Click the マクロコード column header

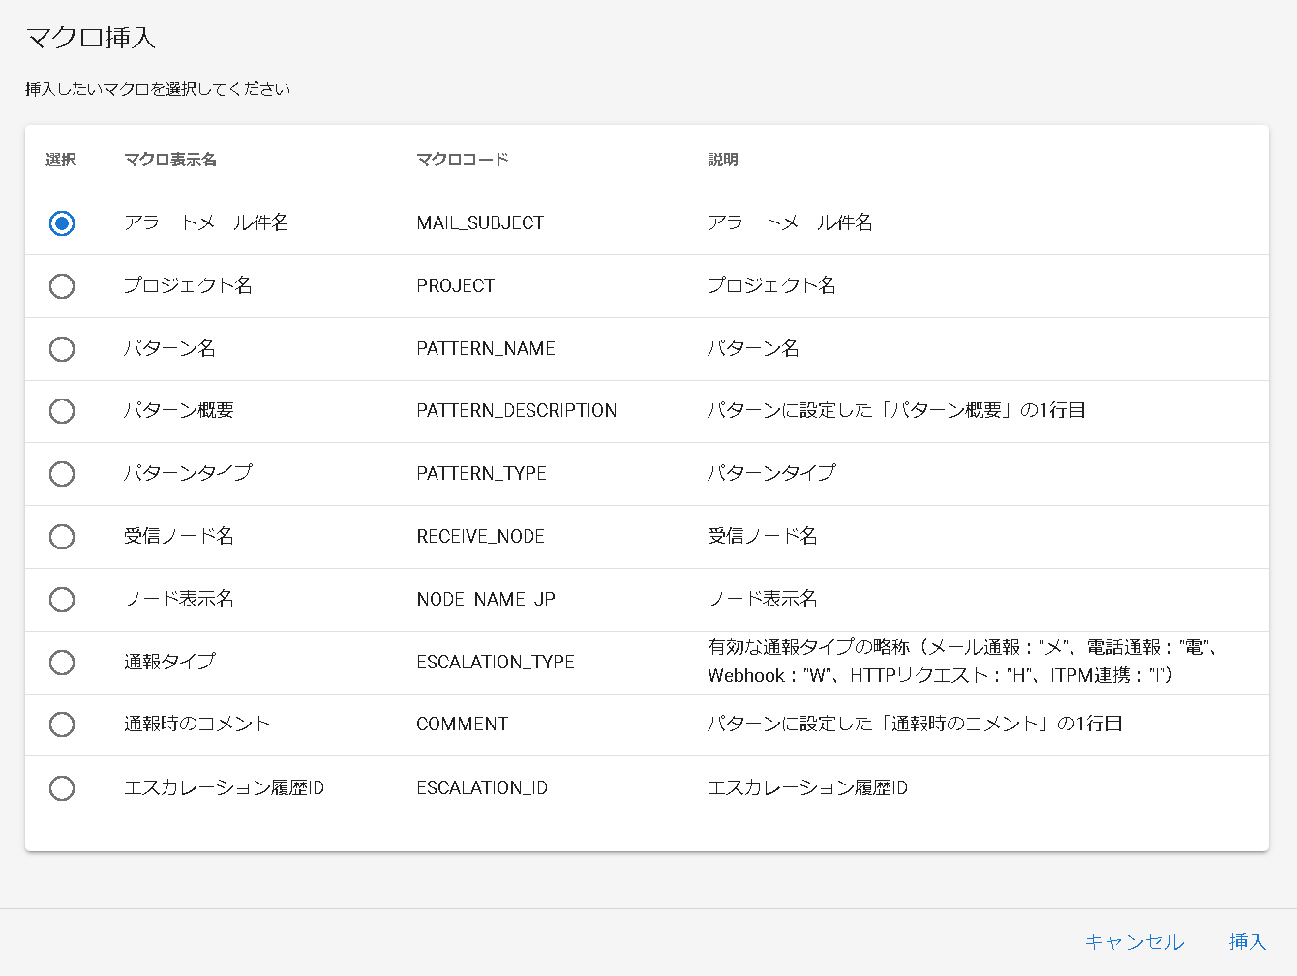click(463, 160)
